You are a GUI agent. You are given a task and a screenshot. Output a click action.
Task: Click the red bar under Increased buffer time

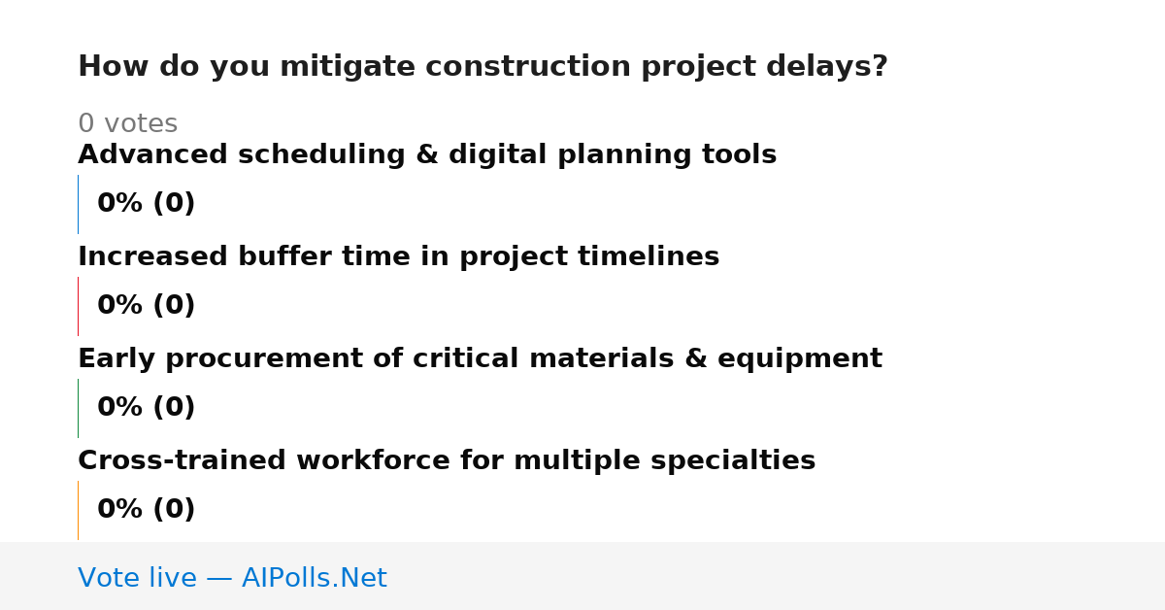coord(78,306)
